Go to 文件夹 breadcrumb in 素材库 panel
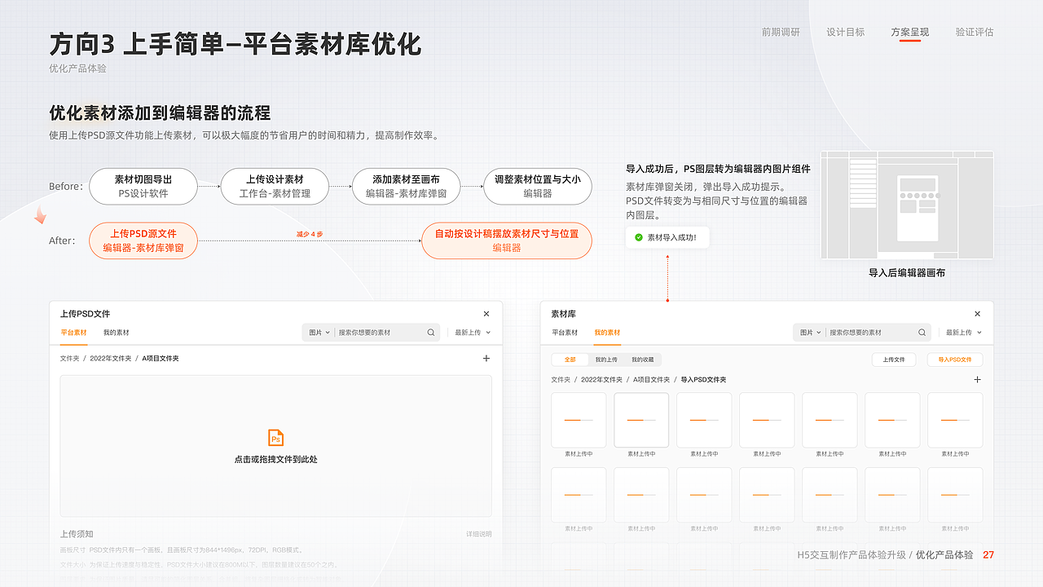Viewport: 1043px width, 587px height. 561,380
